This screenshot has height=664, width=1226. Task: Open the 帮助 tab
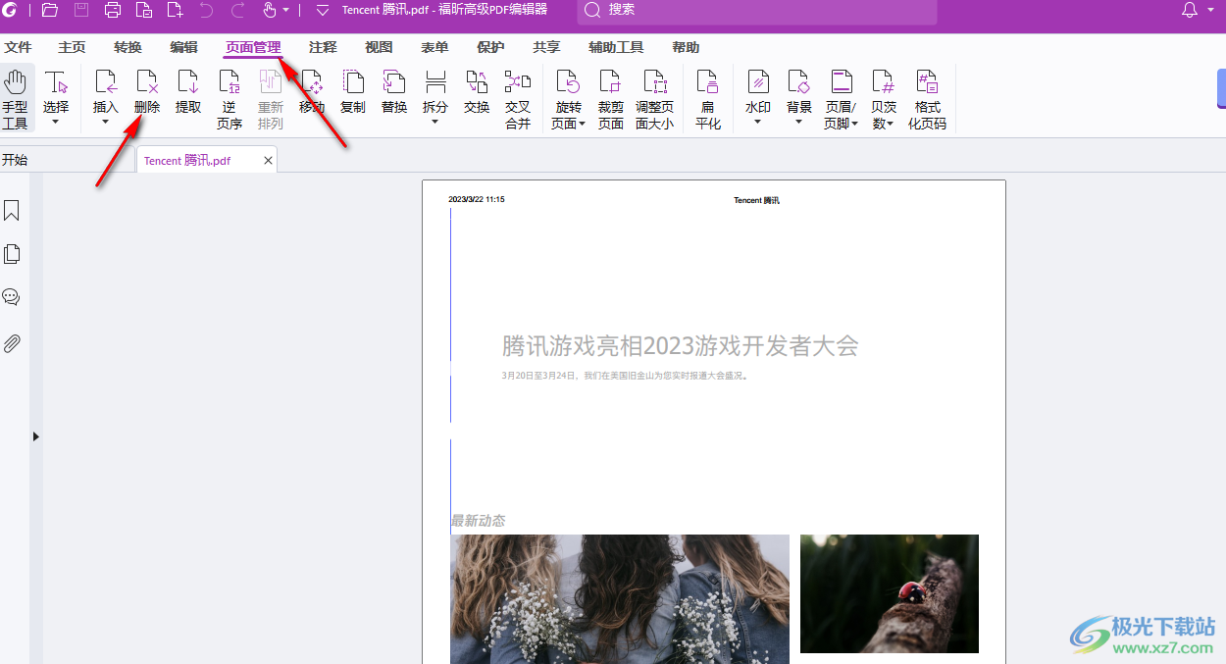point(686,47)
